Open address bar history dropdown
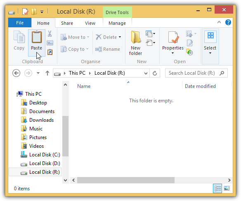 146,73
